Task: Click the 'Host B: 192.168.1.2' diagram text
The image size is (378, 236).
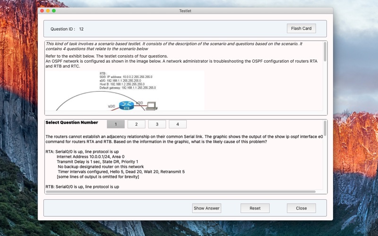Action: [x=122, y=84]
